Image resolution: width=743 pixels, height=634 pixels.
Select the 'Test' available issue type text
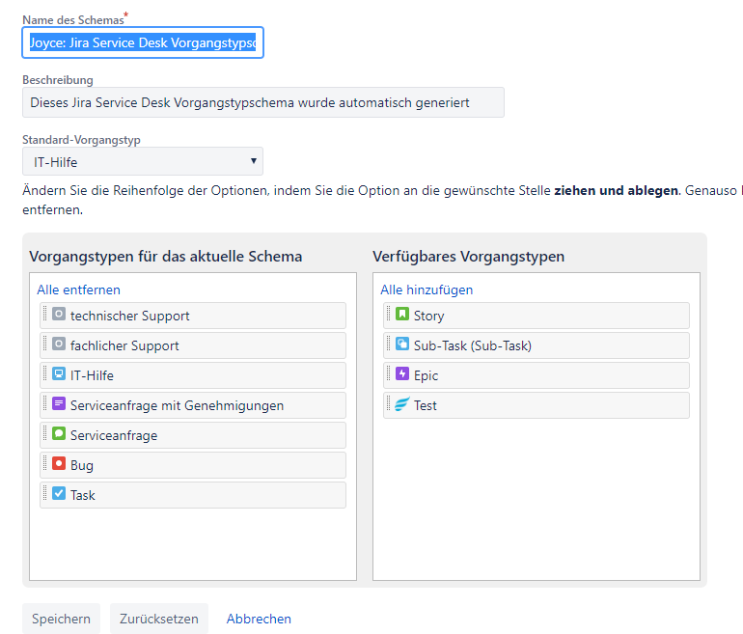[x=425, y=405]
